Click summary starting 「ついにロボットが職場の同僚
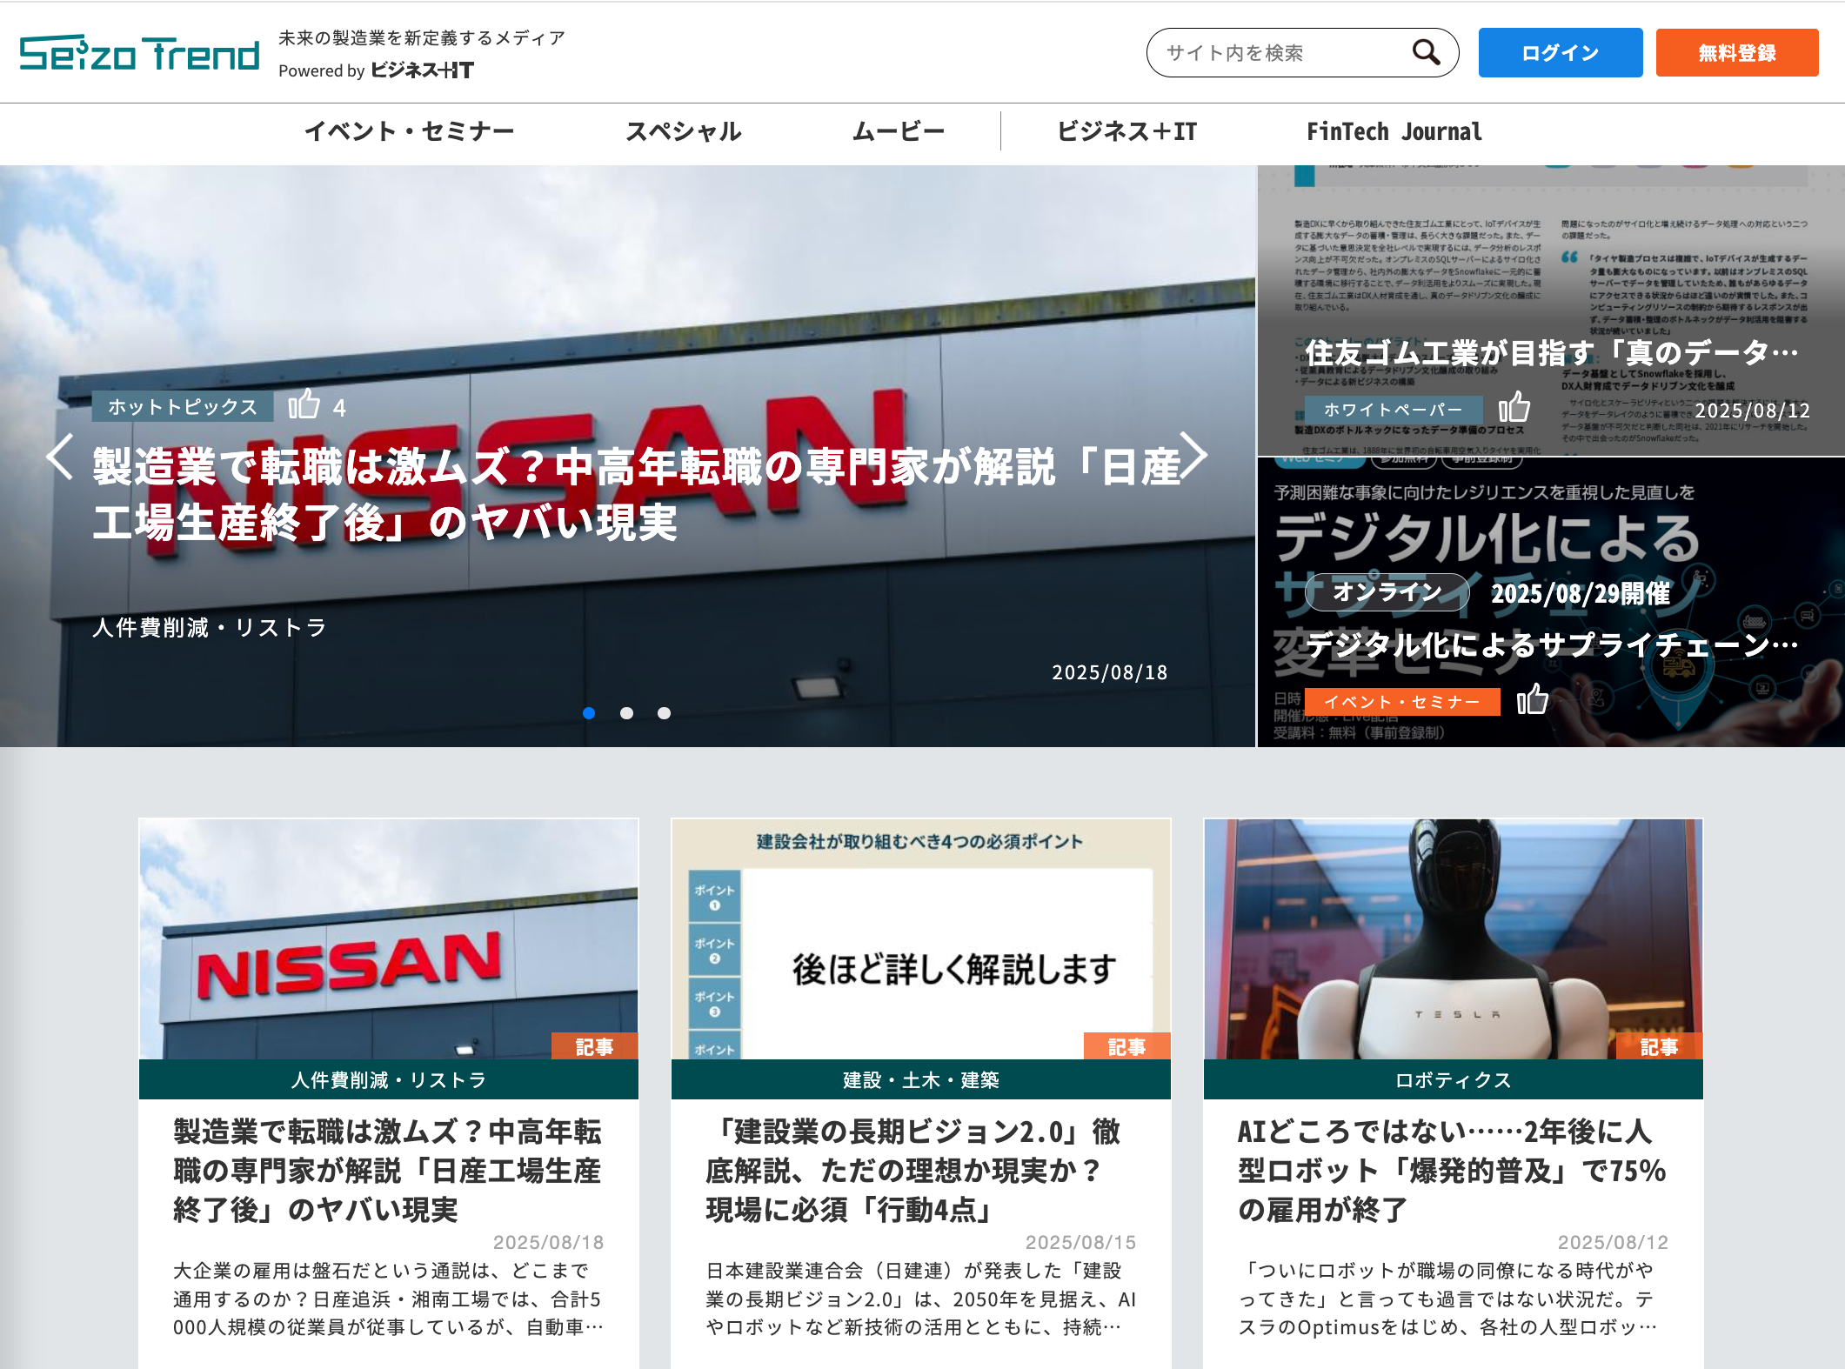This screenshot has width=1845, height=1369. click(x=1447, y=1299)
